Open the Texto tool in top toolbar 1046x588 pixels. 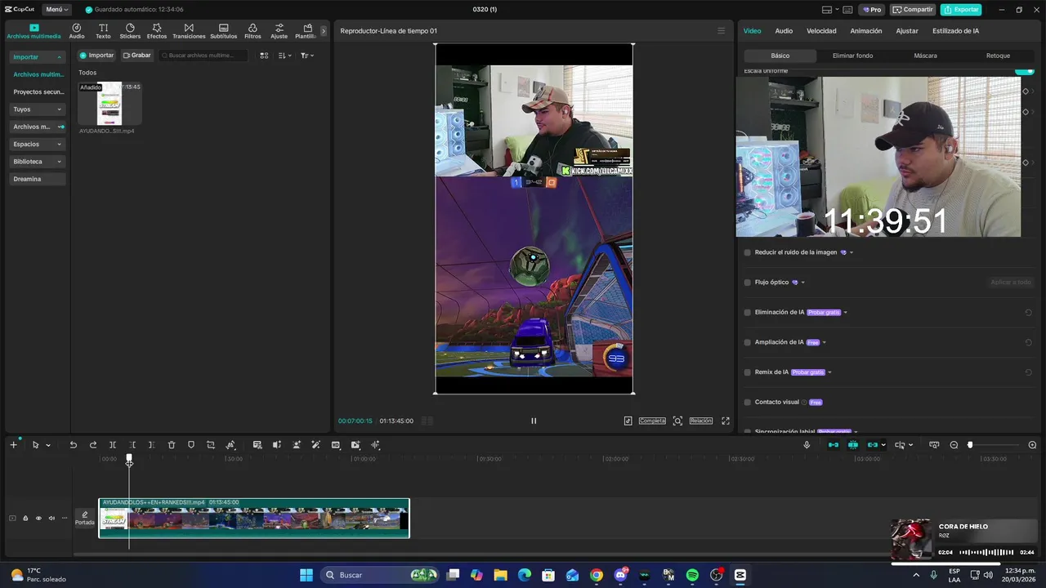pyautogui.click(x=103, y=31)
